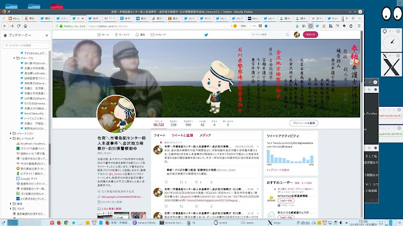The image size is (403, 226).
Task: Open the sites.google.com profile link
Action: pos(122,196)
